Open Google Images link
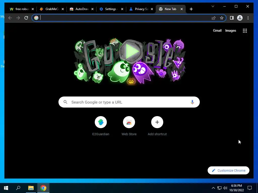258x193 pixels. click(231, 30)
